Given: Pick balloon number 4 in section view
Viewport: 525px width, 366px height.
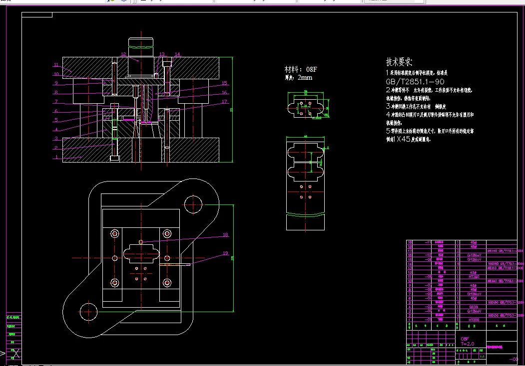Looking at the screenshot, I should coord(56,129).
